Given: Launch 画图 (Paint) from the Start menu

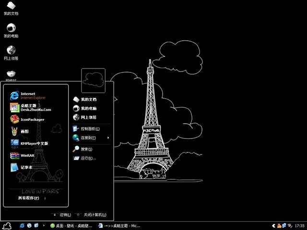Looking at the screenshot, I should tap(19, 131).
